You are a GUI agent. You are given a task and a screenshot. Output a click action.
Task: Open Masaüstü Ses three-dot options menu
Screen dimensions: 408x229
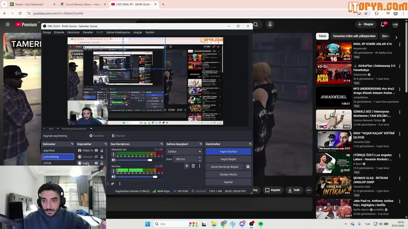[113, 154]
